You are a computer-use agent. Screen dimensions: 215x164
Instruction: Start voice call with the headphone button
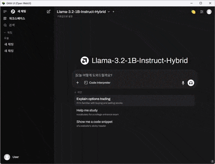click(191, 83)
